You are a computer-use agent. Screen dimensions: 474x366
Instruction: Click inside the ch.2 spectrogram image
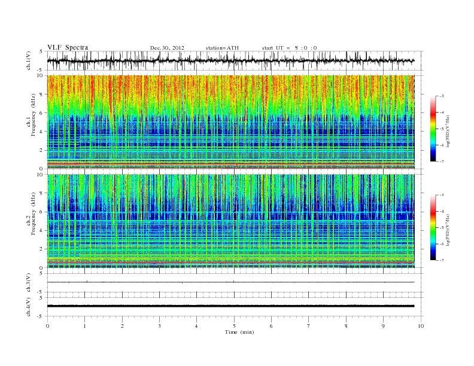pyautogui.click(x=230, y=221)
